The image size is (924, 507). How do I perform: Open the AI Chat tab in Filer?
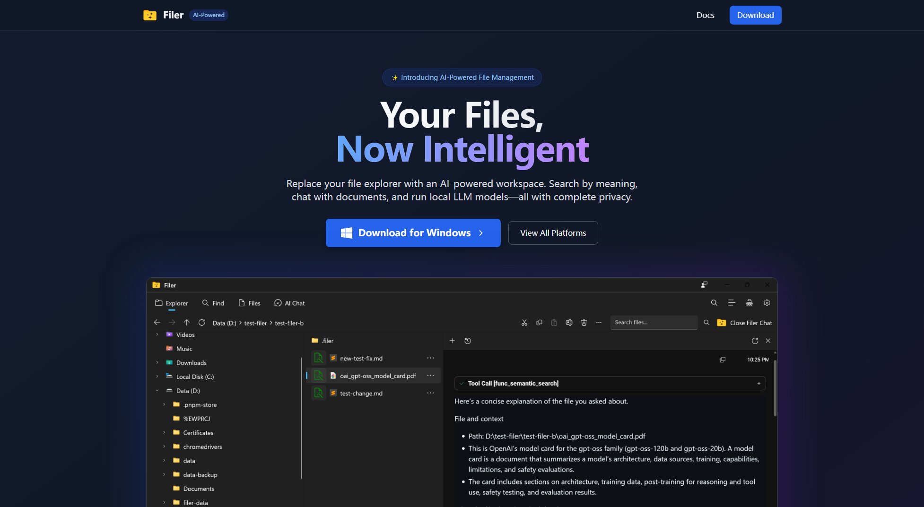(x=289, y=303)
